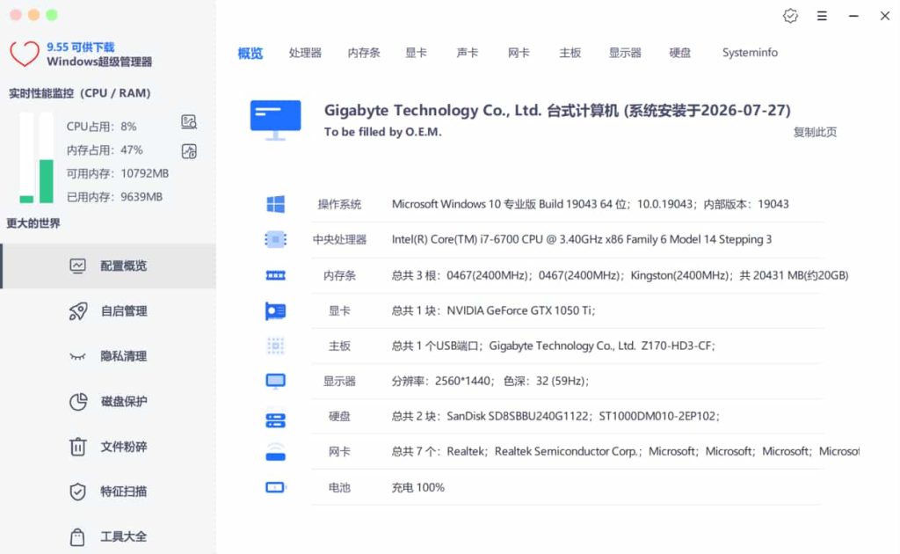900x554 pixels.
Task: Click the Realtek network adapters text
Action: tap(625, 452)
